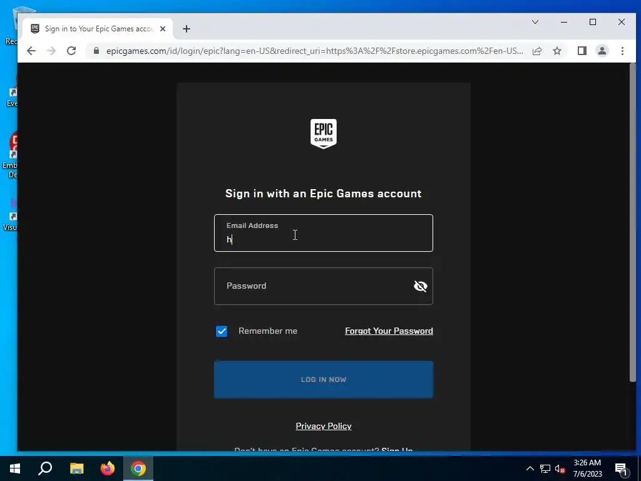Open the notification center icon

click(621, 468)
